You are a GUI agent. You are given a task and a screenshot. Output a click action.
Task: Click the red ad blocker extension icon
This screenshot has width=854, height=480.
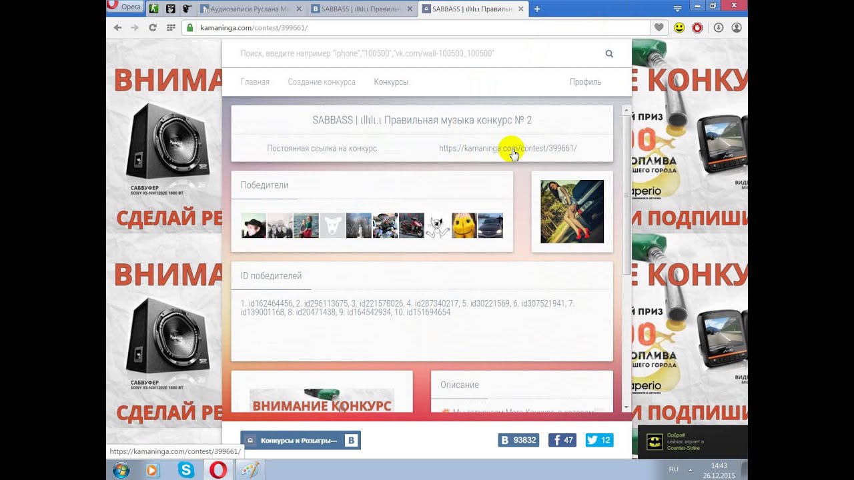[x=697, y=27]
